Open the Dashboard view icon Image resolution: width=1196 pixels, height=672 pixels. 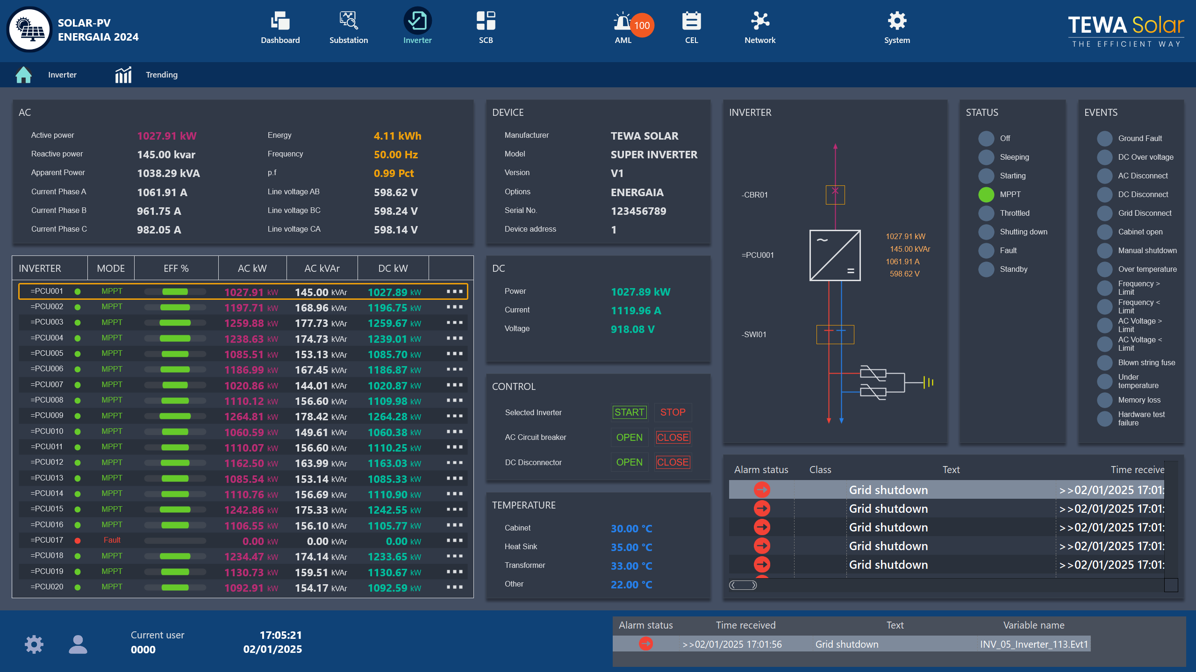click(x=280, y=21)
